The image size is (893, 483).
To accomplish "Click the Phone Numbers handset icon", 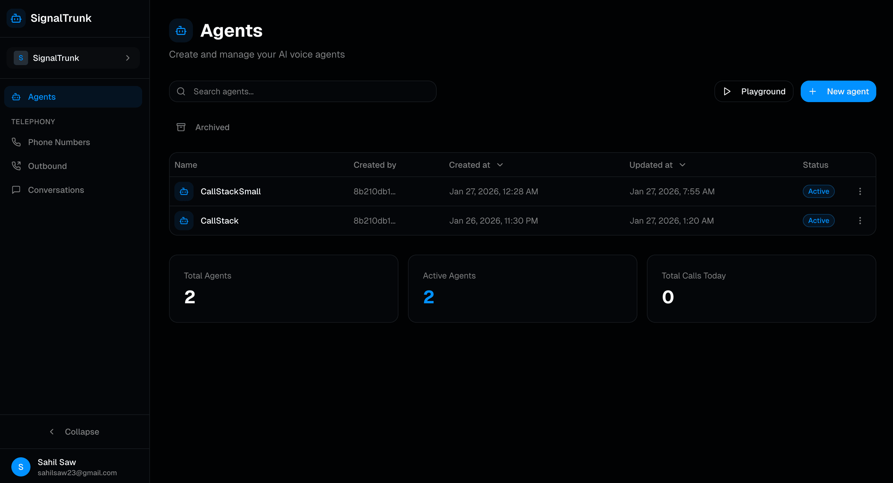I will click(16, 142).
